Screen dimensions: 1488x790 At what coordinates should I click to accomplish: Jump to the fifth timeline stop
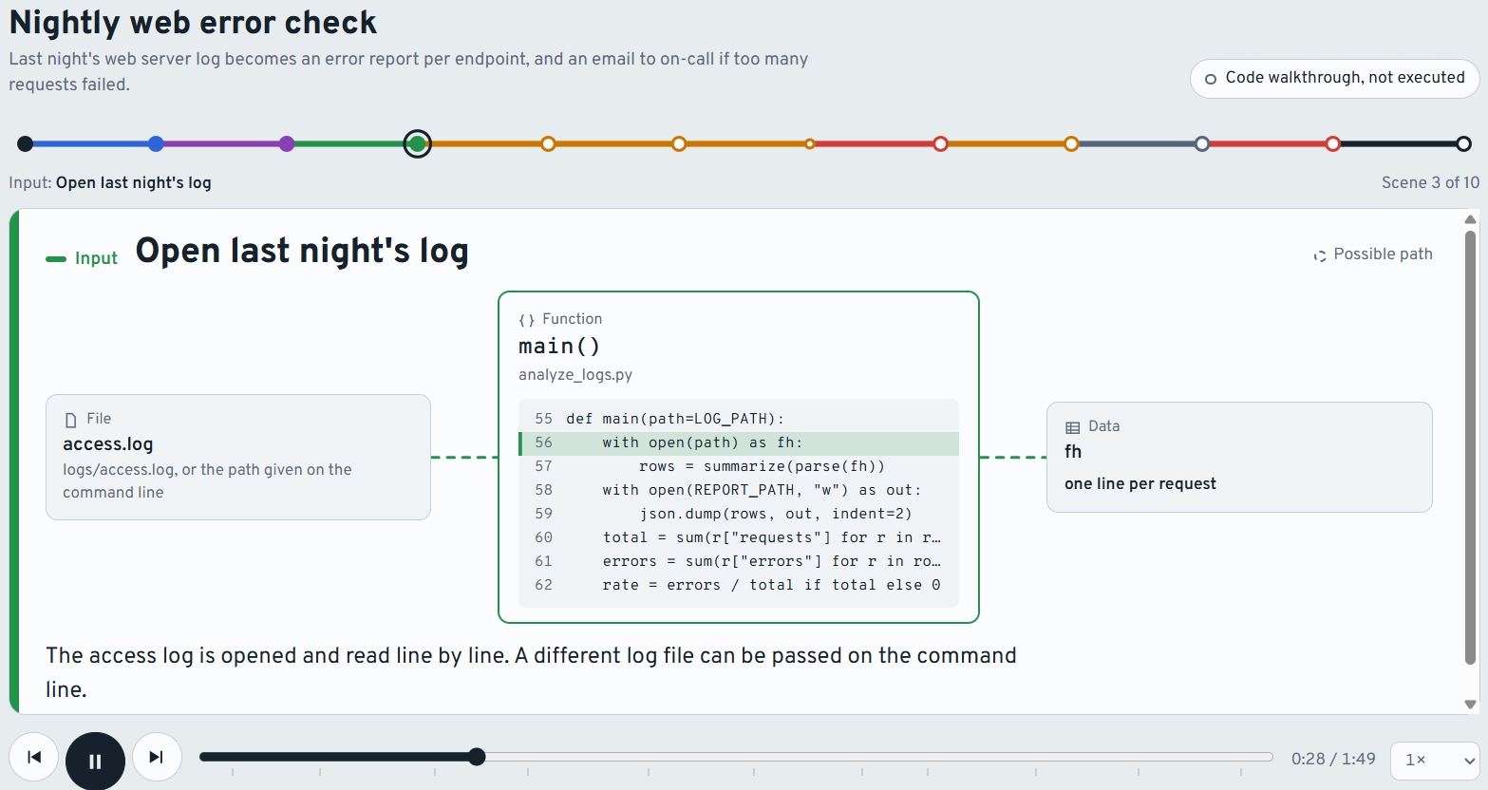click(548, 144)
